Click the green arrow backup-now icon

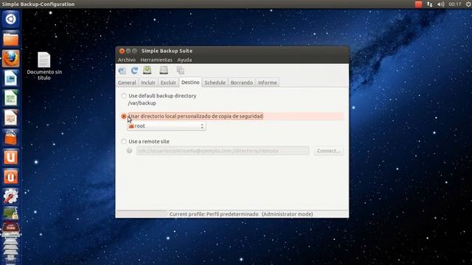[x=147, y=70]
